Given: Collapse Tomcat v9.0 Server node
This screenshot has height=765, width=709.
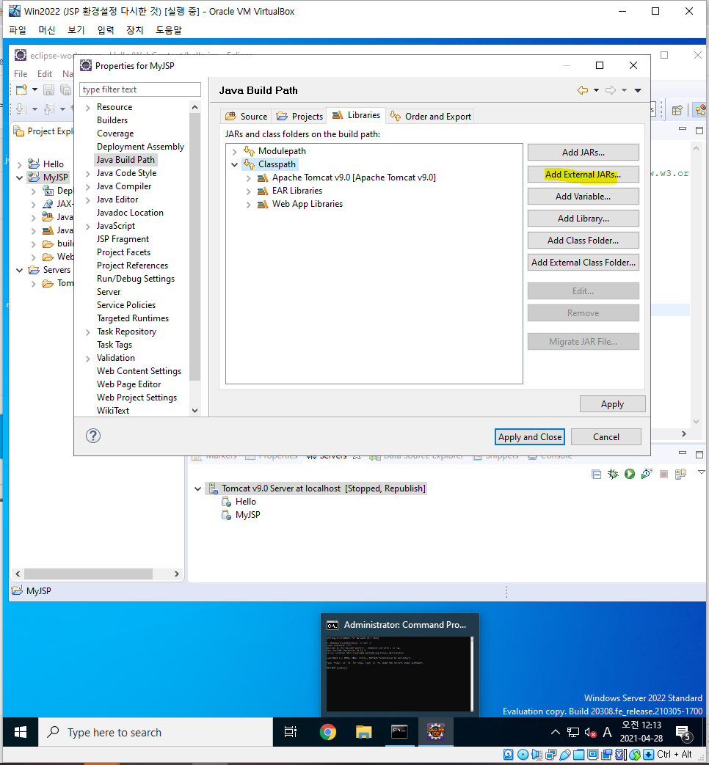Looking at the screenshot, I should pyautogui.click(x=197, y=488).
